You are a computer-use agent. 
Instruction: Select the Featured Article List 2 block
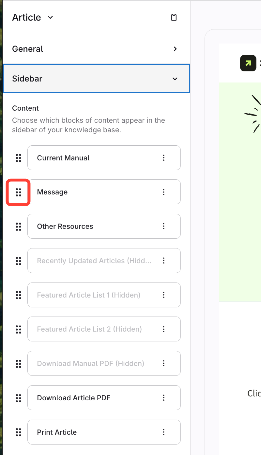pyautogui.click(x=89, y=329)
